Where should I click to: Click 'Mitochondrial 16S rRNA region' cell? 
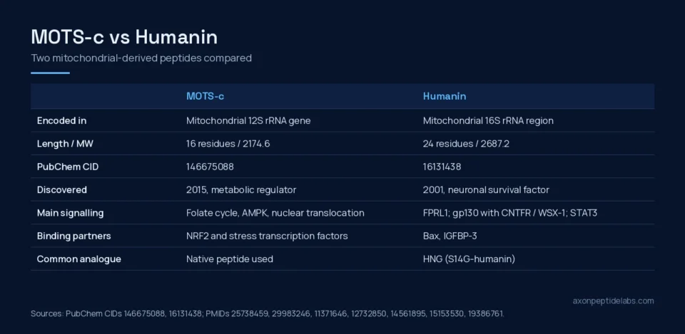tap(488, 121)
